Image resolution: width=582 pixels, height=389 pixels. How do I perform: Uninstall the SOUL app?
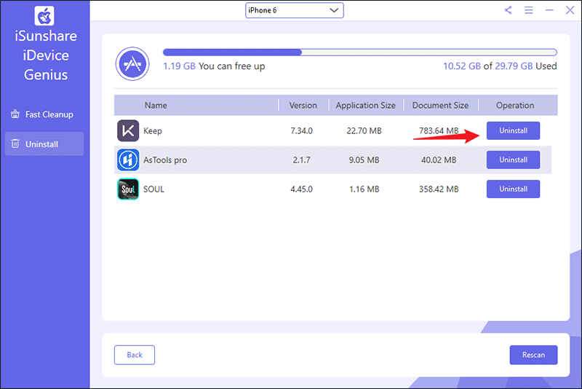click(513, 189)
